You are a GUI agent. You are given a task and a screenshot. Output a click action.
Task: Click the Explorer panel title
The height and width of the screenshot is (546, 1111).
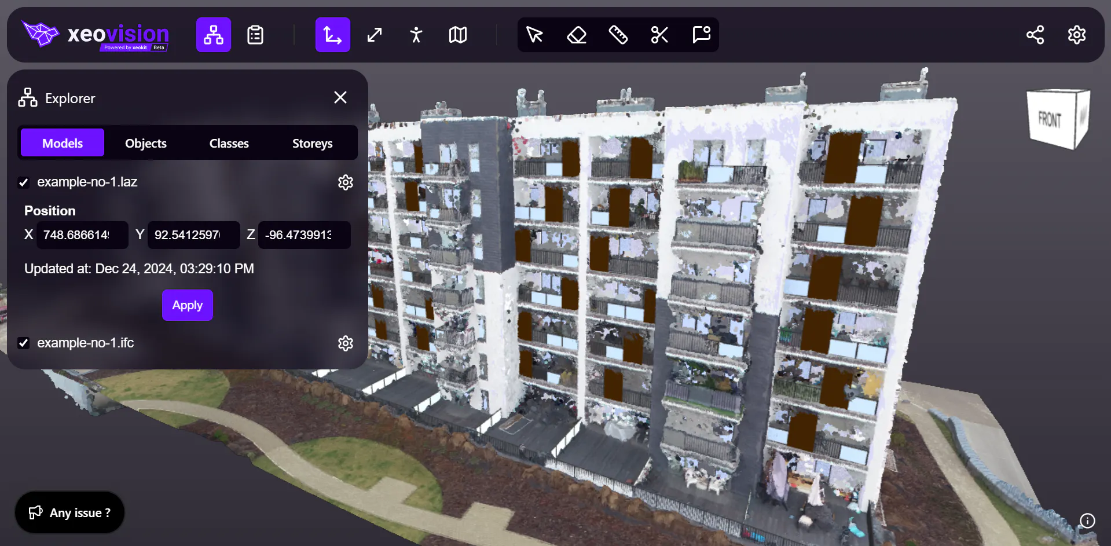coord(70,98)
